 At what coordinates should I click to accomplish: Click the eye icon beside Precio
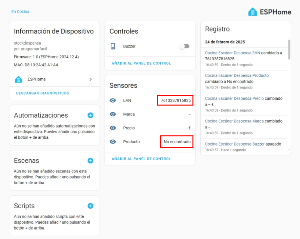(113, 128)
